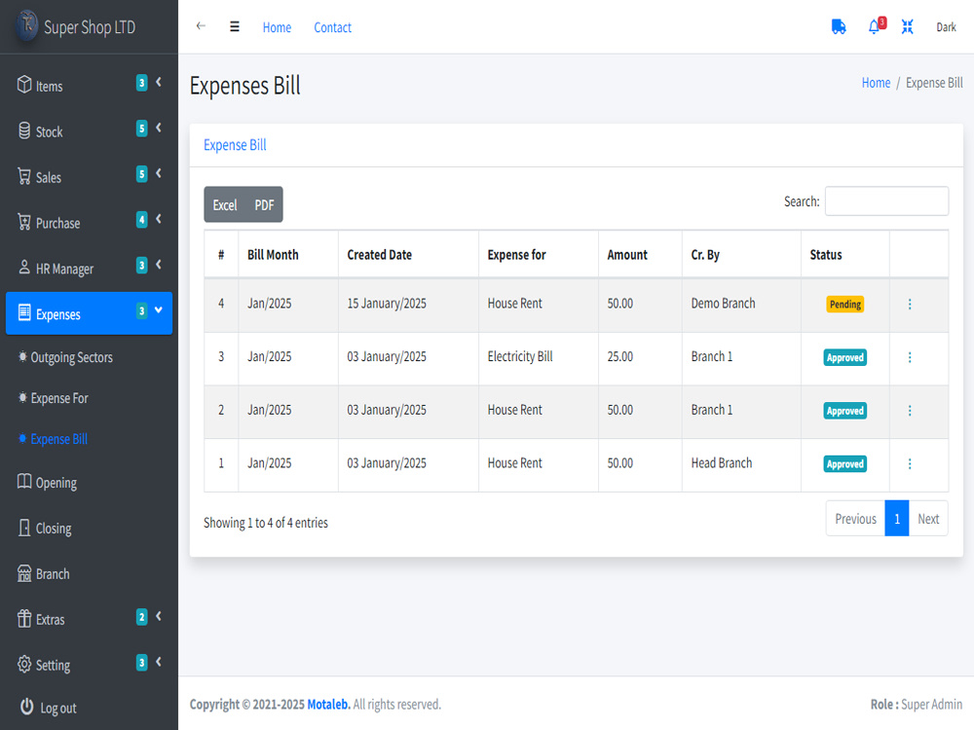Screen dimensions: 974x730
Task: Click the Items box icon in sidebar
Action: click(x=24, y=85)
